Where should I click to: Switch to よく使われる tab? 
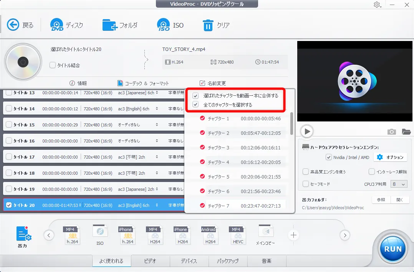111,261
